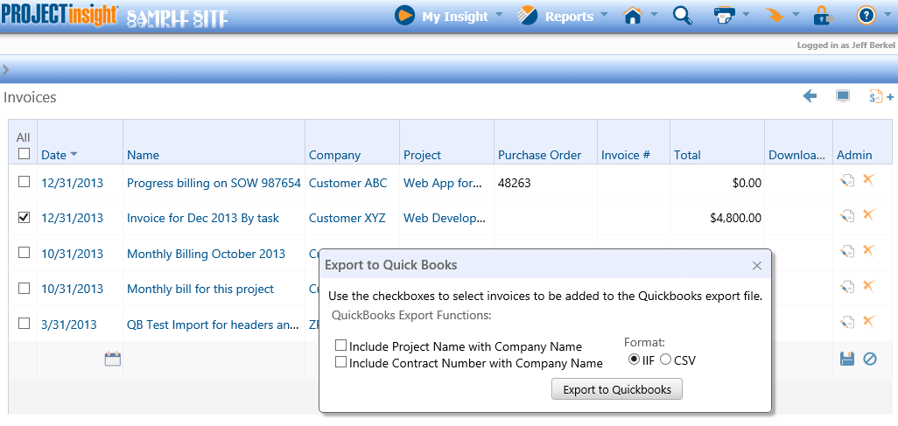Edit Invoice for Dec 2013 row icon

[x=847, y=216]
